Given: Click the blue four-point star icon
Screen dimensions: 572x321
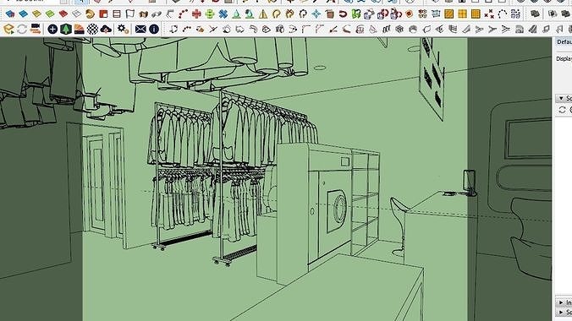Looking at the screenshot, I should click(x=316, y=14).
